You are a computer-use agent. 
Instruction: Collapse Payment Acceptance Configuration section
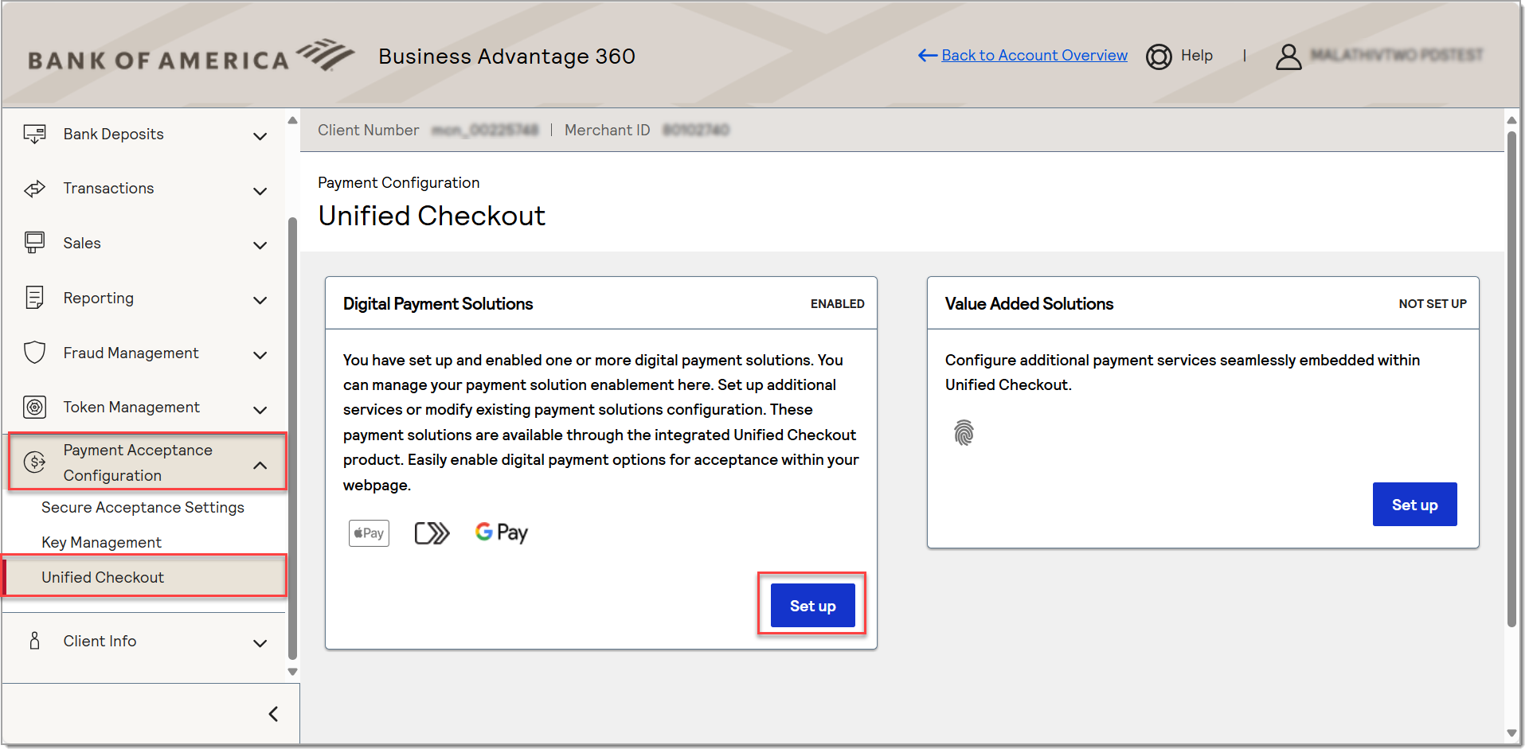[260, 465]
